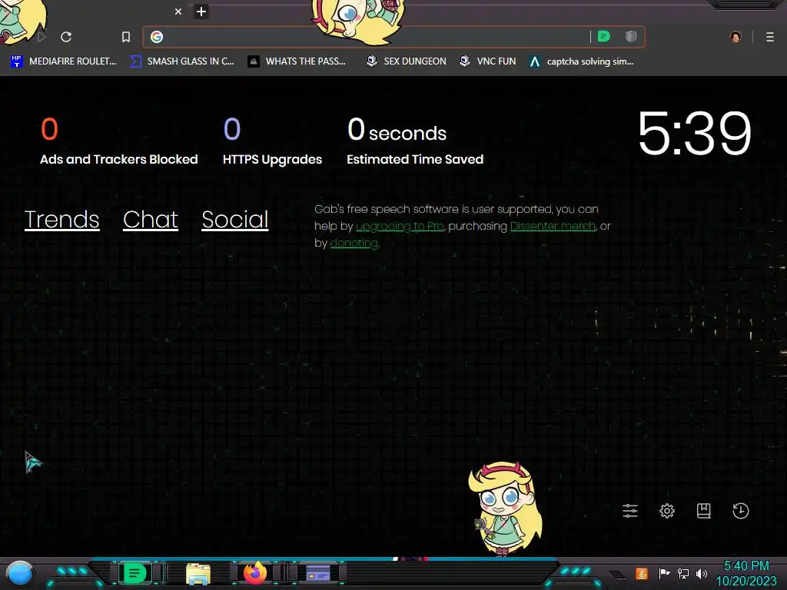Click the Ads and Trackers Blocked counter
The height and width of the screenshot is (590, 787).
click(x=118, y=141)
